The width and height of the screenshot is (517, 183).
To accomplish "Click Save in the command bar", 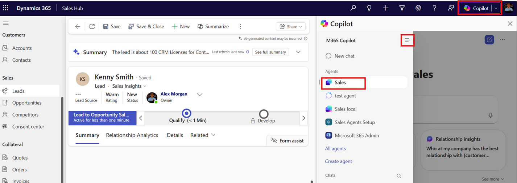I will click(x=112, y=26).
